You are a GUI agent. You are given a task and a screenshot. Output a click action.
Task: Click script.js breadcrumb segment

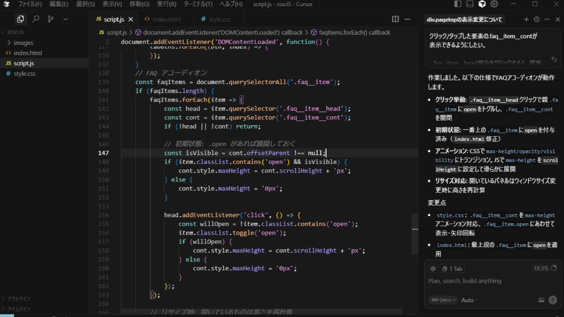point(113,33)
